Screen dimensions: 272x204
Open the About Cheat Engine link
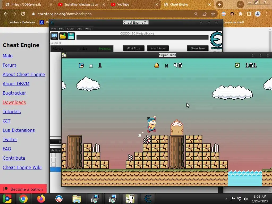[24, 74]
